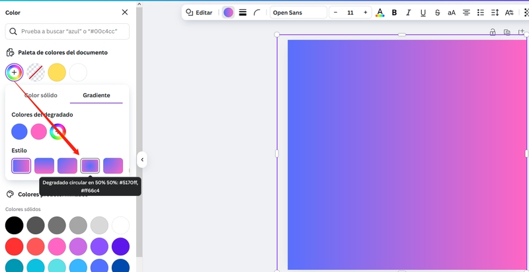Toggle bulleted list
This screenshot has height=272, width=529.
481,13
